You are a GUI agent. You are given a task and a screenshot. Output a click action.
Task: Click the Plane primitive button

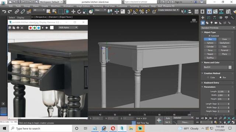point(225,54)
